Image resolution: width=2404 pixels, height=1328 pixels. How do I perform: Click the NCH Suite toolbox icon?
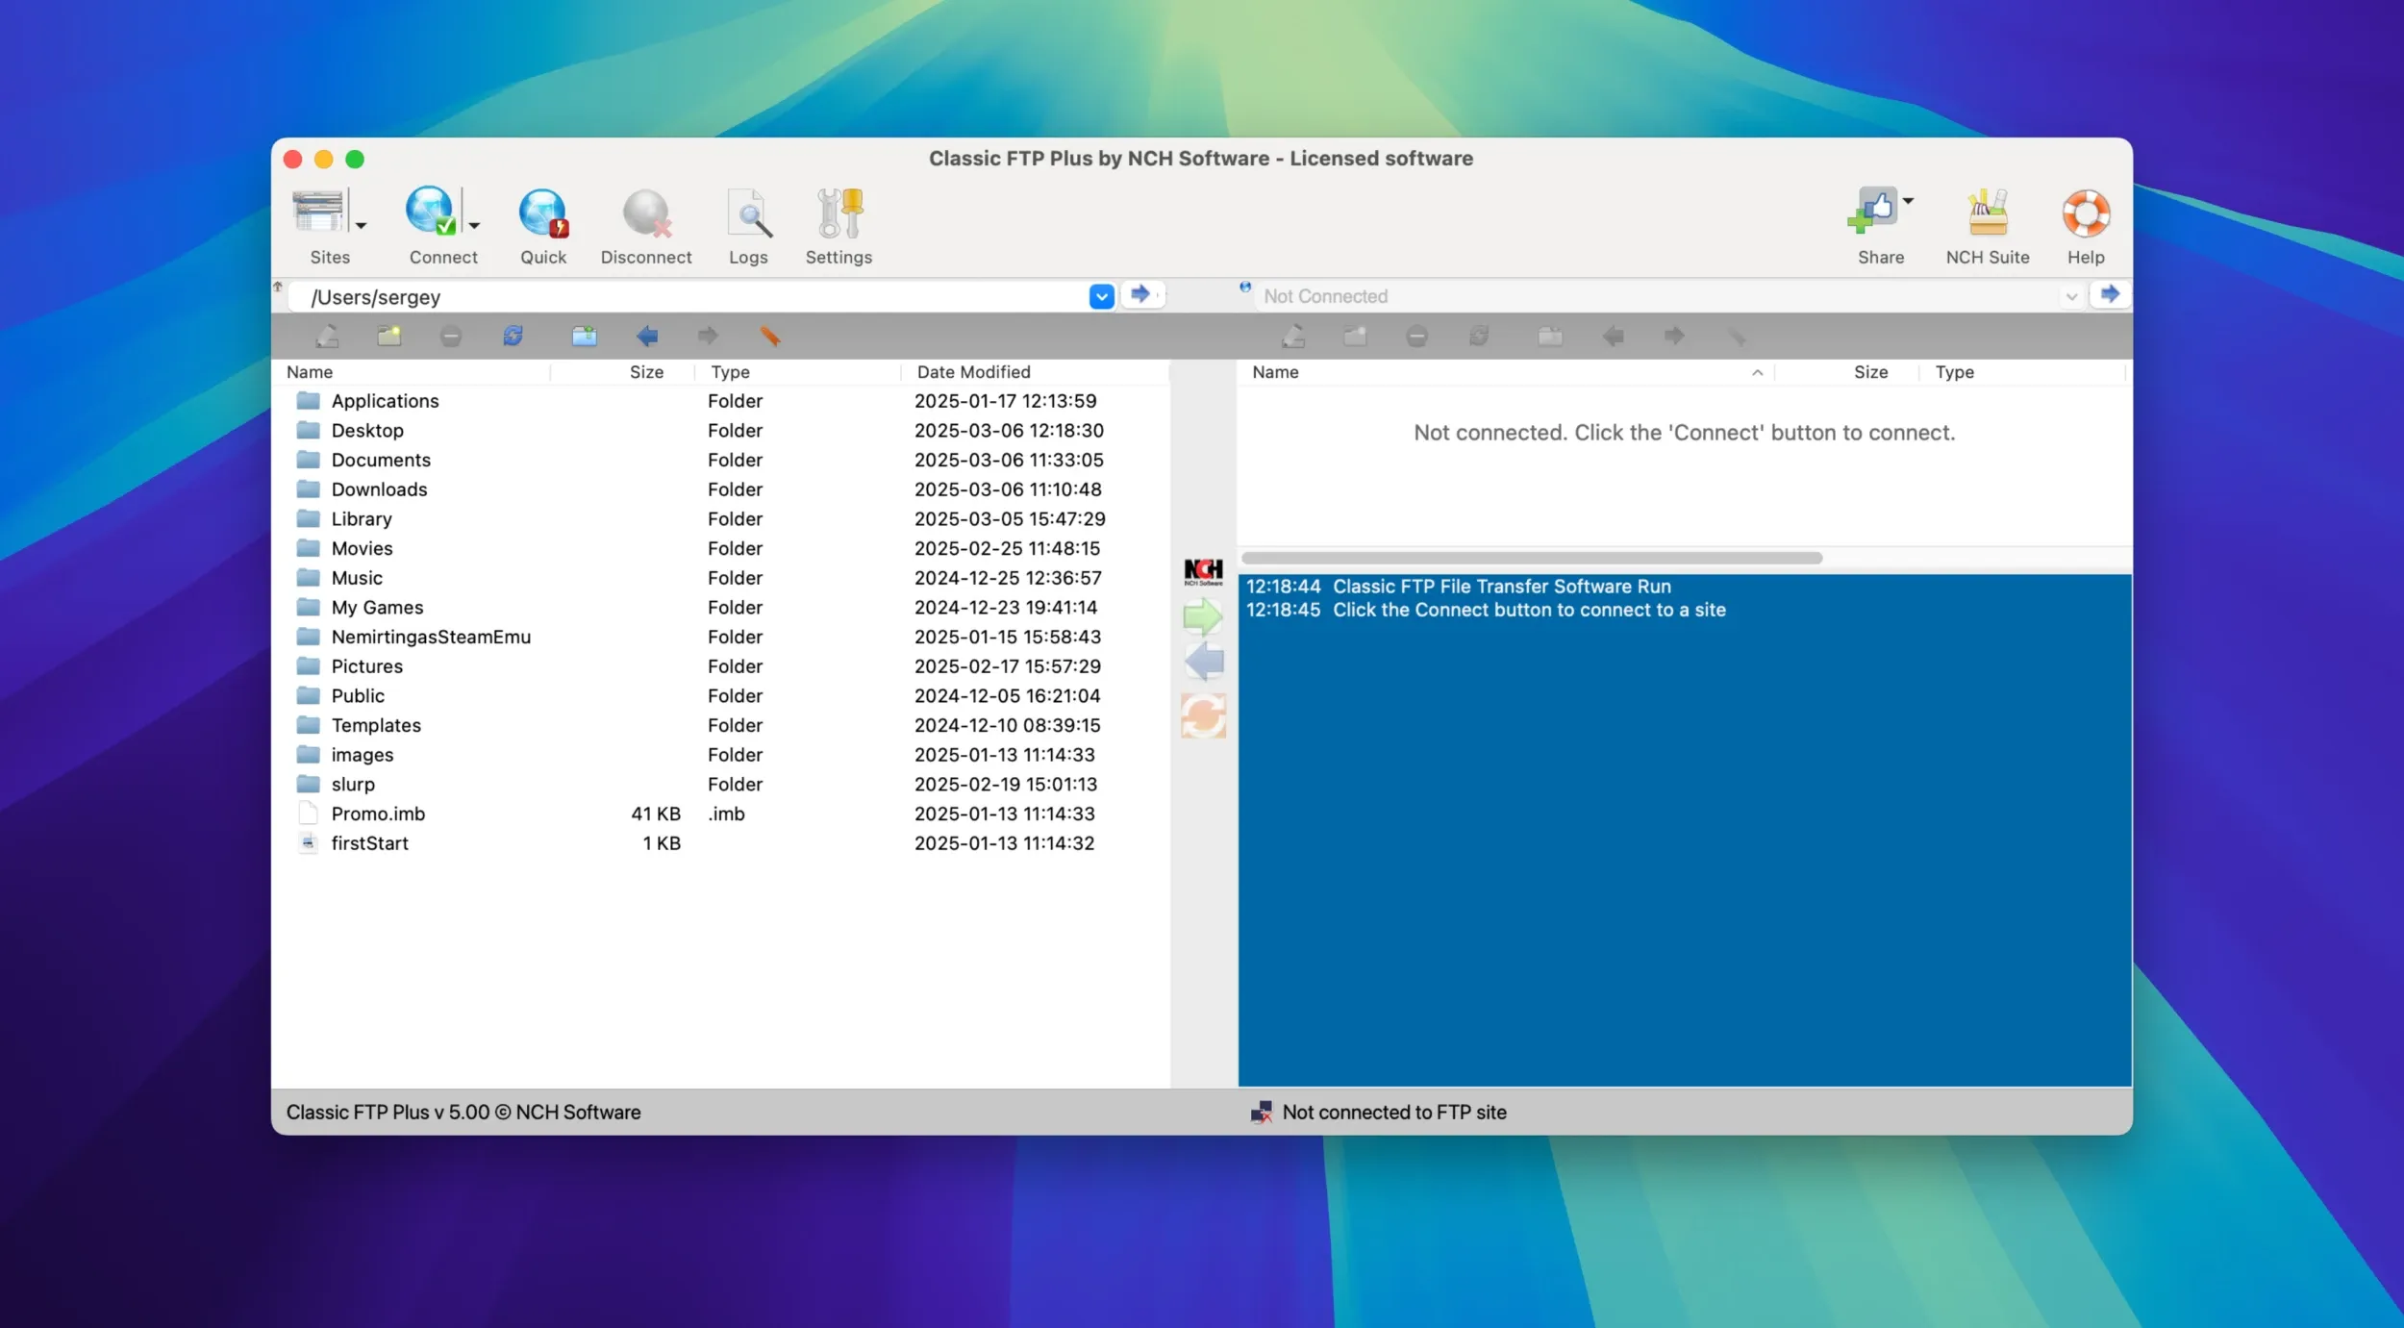[x=1987, y=213]
